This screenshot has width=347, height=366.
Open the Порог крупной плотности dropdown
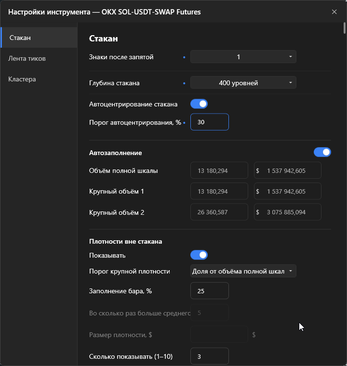click(243, 271)
